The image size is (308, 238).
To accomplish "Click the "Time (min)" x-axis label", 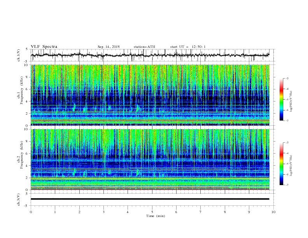I will pyautogui.click(x=156, y=216).
